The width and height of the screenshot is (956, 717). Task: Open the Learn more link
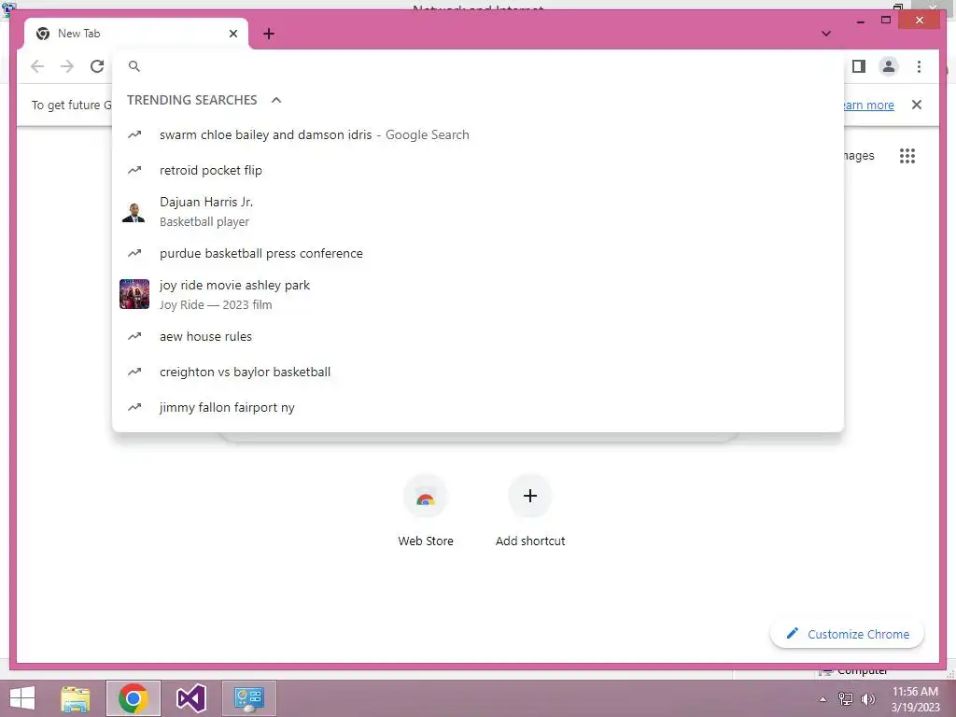click(x=869, y=105)
